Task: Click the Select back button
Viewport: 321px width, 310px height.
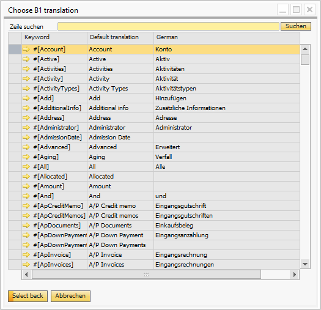Action: point(28,296)
